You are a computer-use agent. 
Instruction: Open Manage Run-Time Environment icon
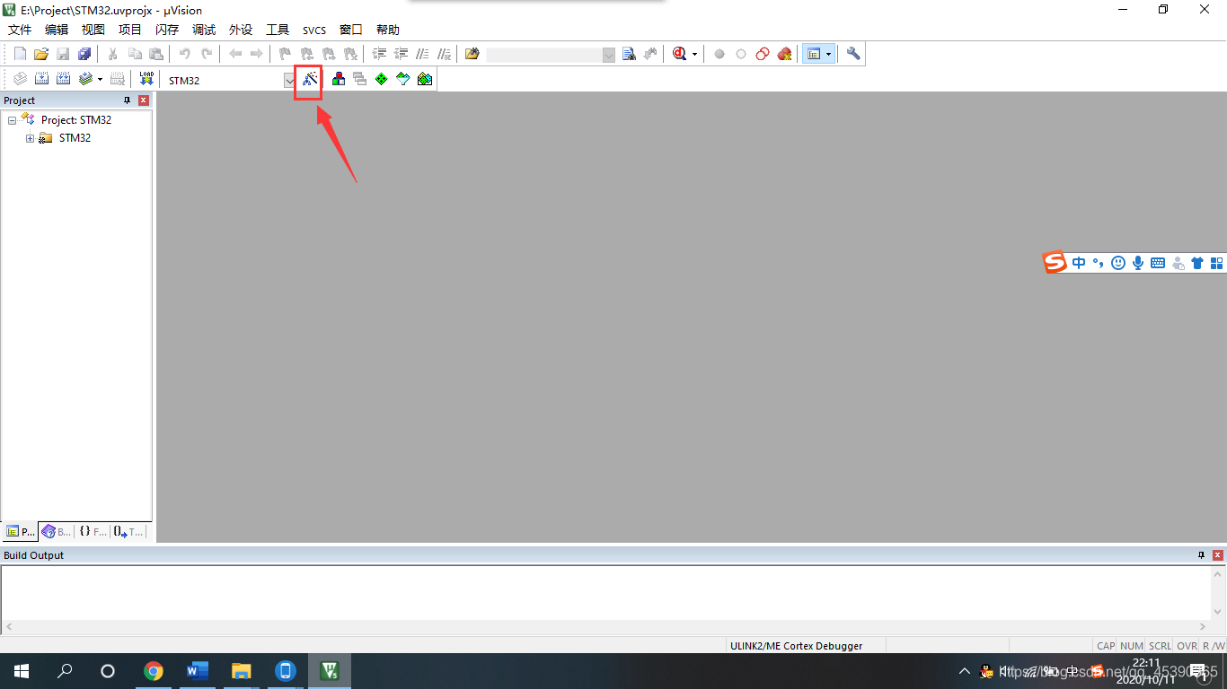click(382, 79)
